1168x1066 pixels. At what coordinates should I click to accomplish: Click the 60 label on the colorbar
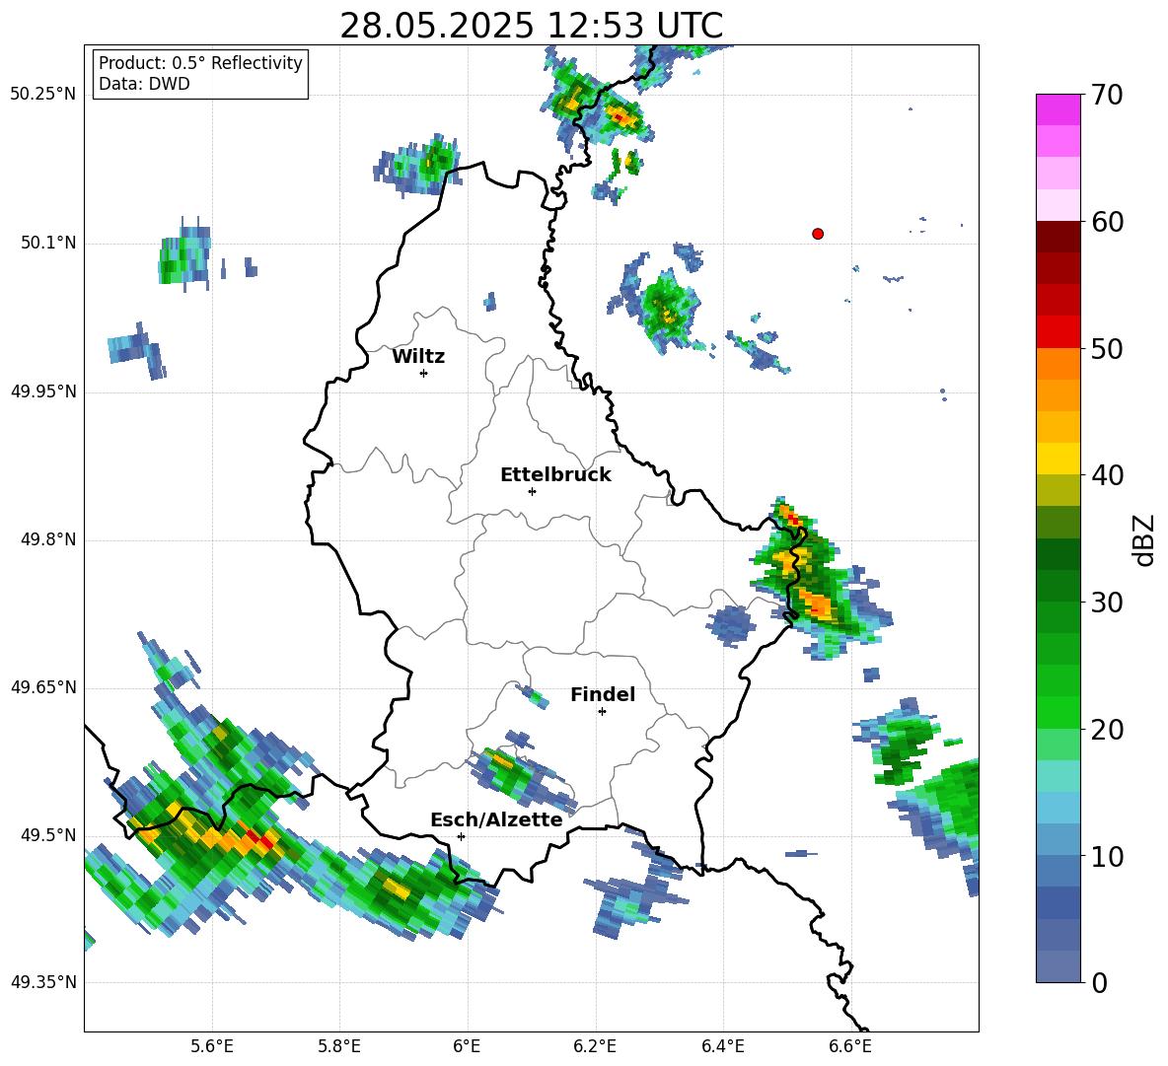coord(1107,222)
